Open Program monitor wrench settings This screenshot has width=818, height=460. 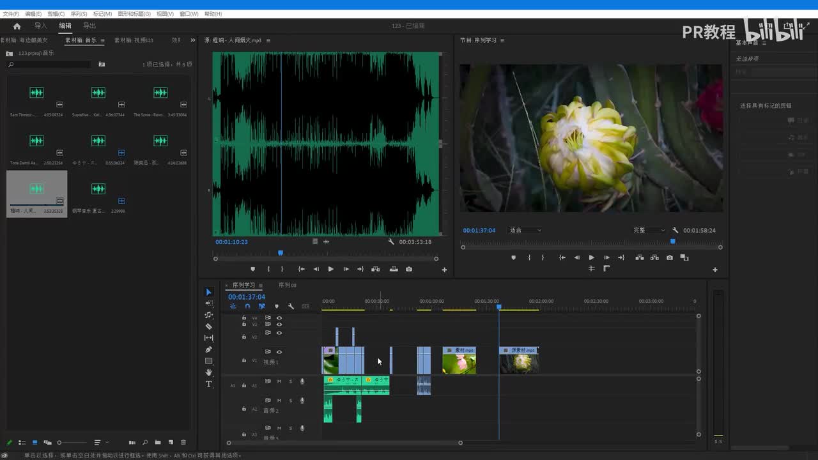(x=675, y=230)
